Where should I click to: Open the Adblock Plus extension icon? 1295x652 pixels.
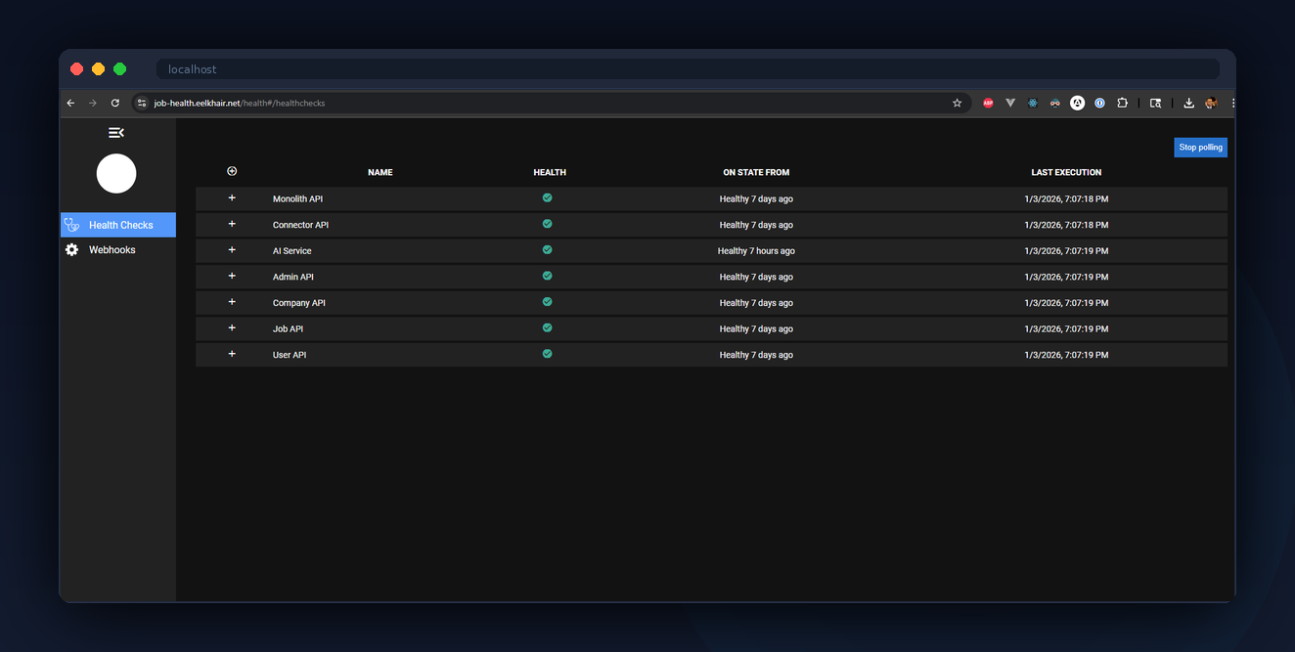(988, 103)
